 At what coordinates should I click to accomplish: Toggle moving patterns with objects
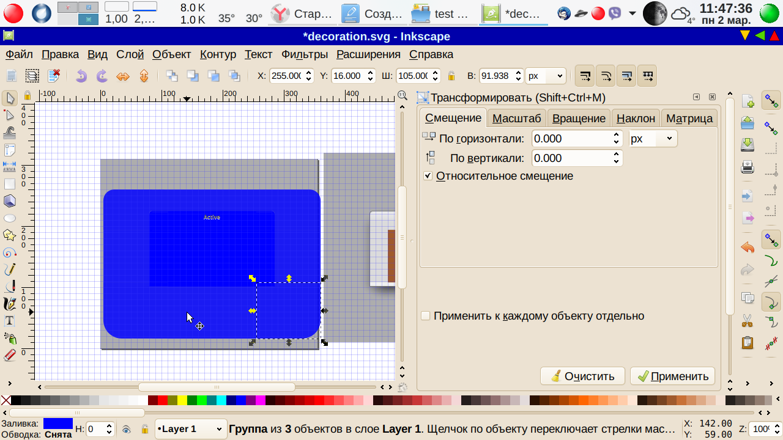[x=647, y=76]
